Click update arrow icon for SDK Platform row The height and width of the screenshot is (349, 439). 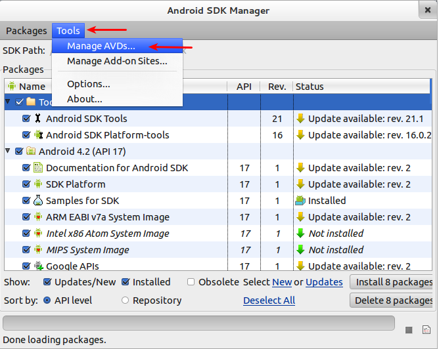pyautogui.click(x=300, y=184)
